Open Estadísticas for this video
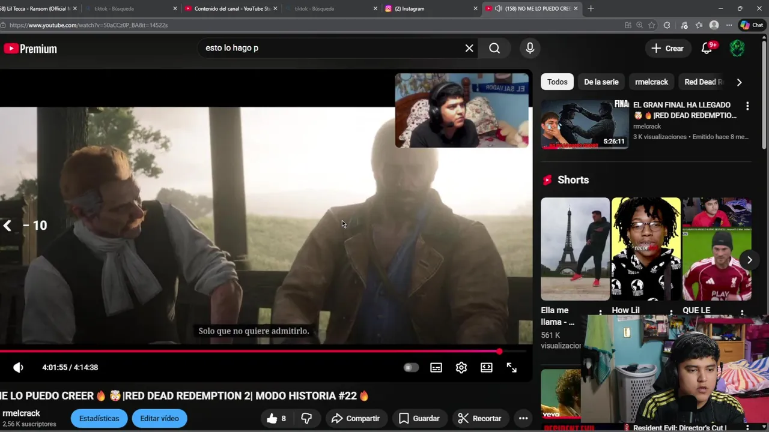The image size is (769, 432). click(99, 418)
